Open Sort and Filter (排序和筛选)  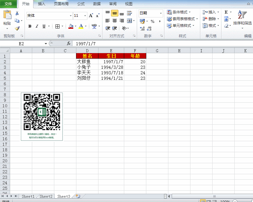point(242,19)
